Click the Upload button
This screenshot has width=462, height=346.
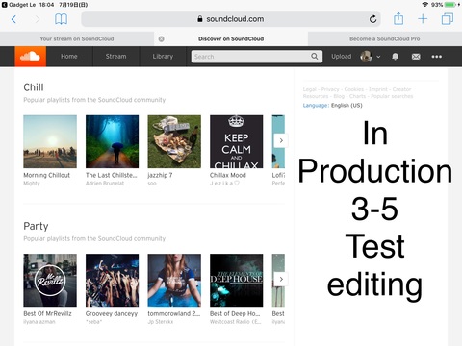(x=341, y=57)
